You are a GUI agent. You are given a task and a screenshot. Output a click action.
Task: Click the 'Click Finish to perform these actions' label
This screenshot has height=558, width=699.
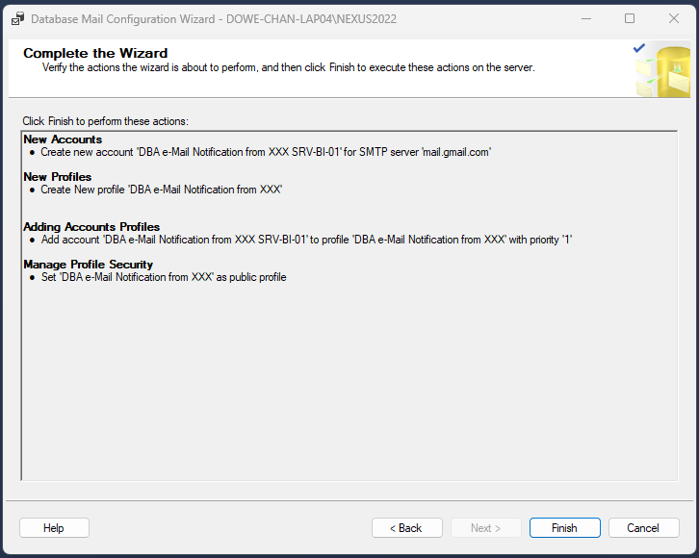coord(106,121)
